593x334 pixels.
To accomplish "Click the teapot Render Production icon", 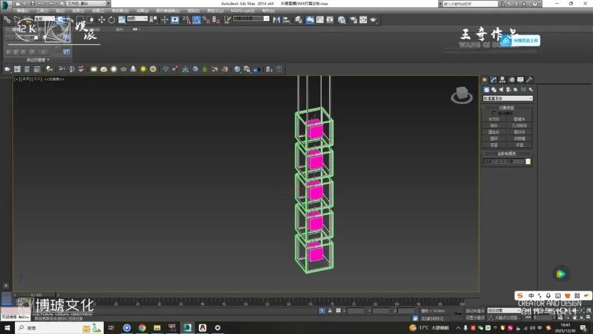I will pyautogui.click(x=373, y=20).
